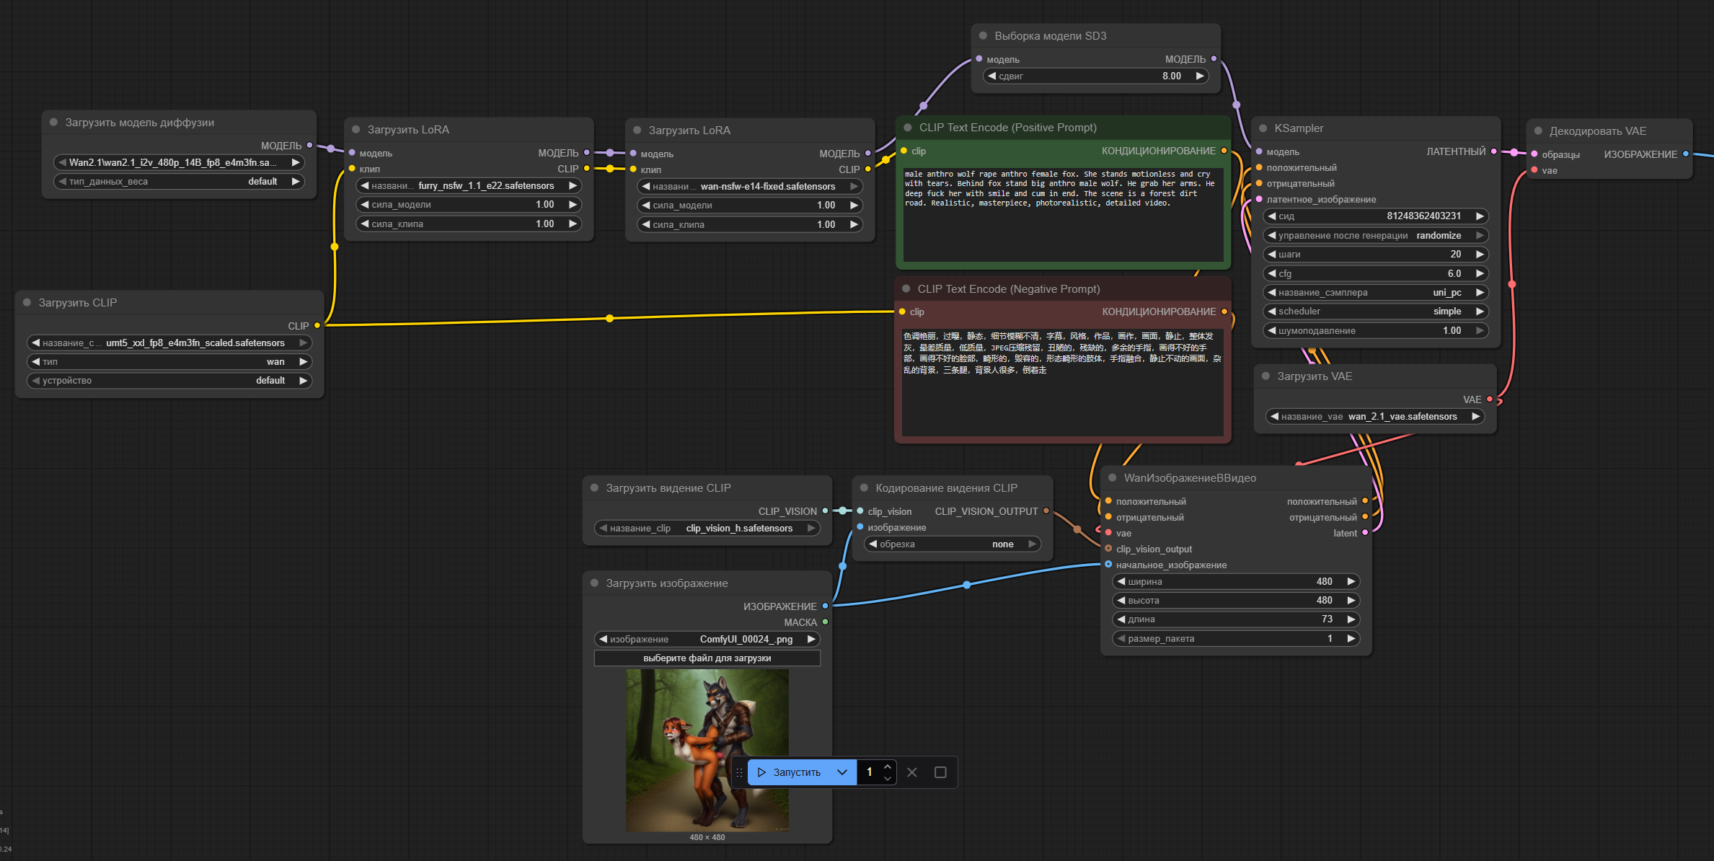The height and width of the screenshot is (861, 1714).
Task: Click the right arrow on the сдвиг 8.00 field
Action: pos(1200,76)
